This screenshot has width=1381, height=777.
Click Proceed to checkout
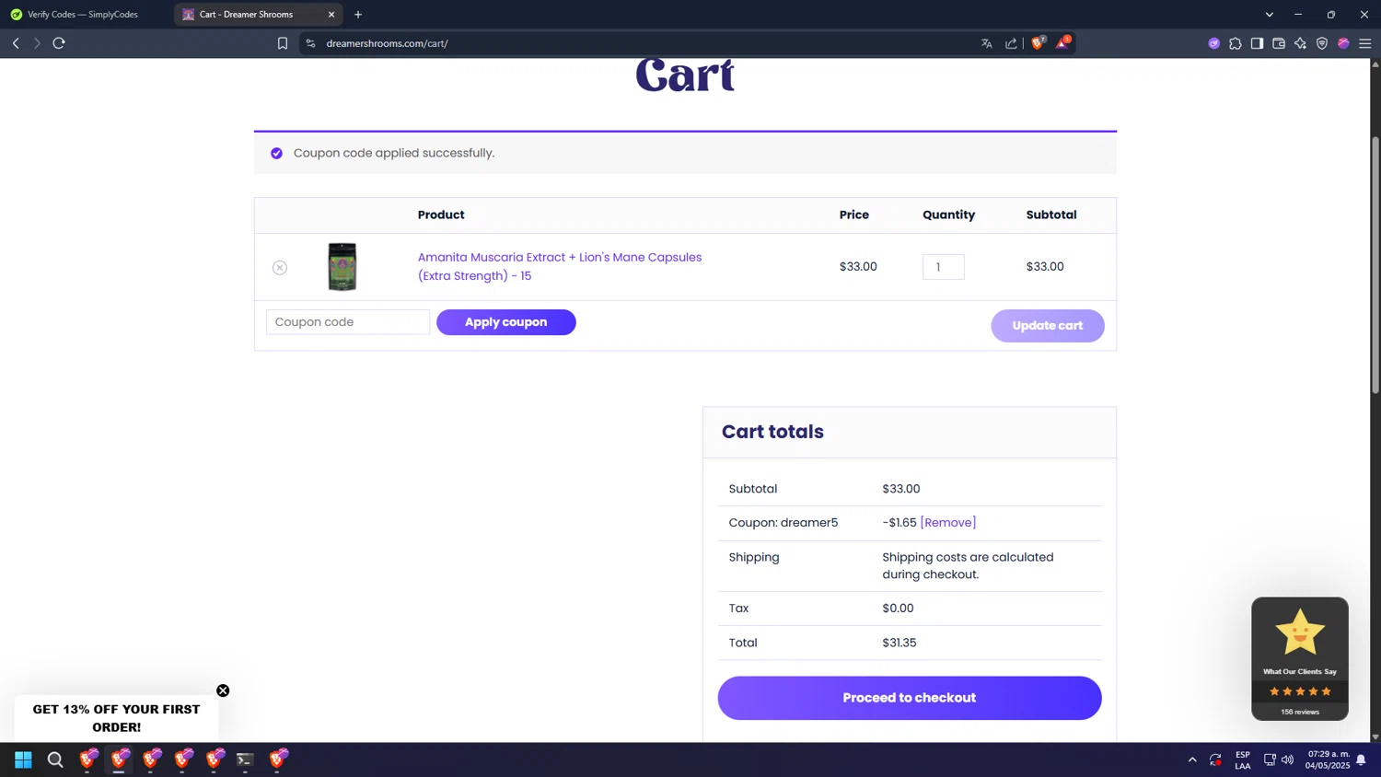910,698
